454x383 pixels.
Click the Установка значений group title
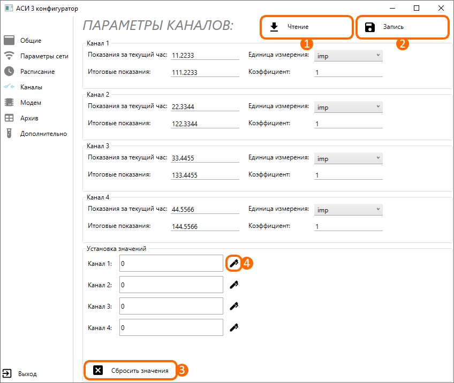coord(116,249)
